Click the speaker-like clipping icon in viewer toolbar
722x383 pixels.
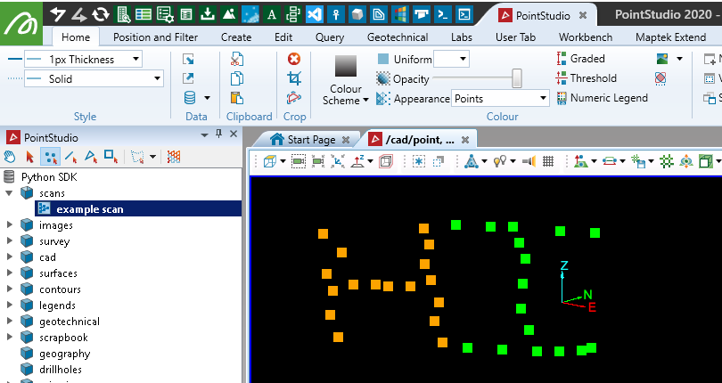[529, 161]
